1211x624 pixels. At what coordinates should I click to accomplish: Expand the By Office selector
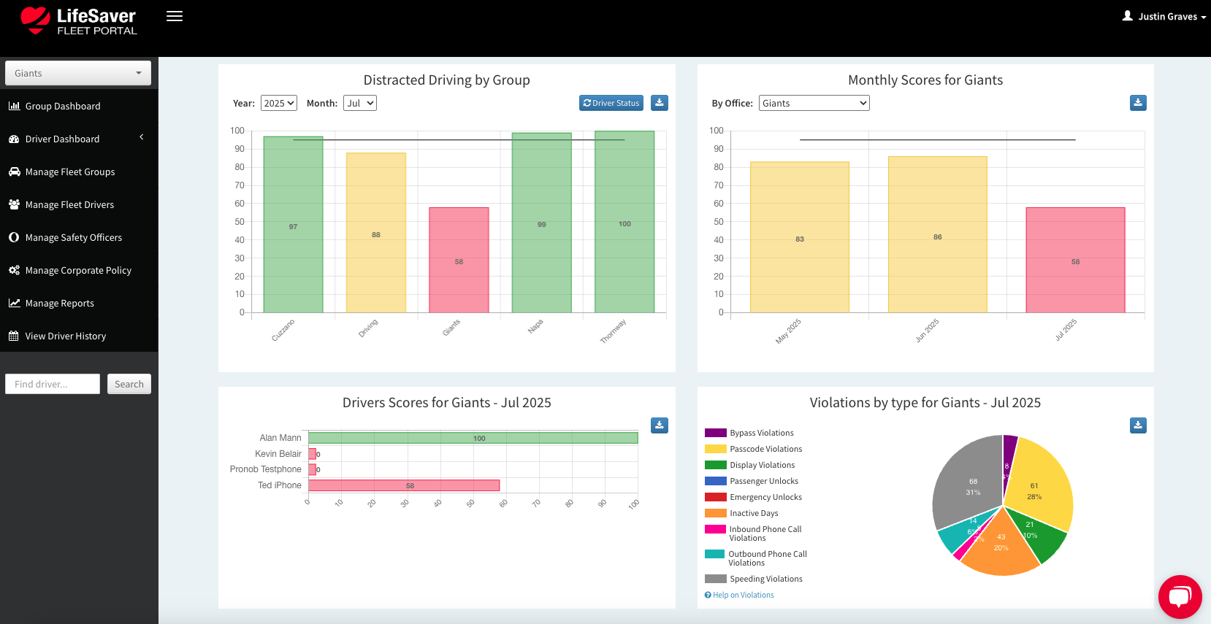(x=814, y=103)
